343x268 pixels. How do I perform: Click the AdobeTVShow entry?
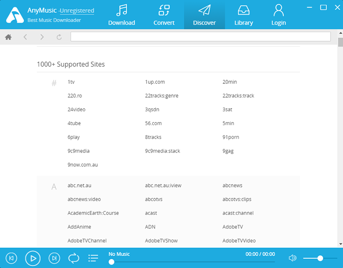click(161, 241)
